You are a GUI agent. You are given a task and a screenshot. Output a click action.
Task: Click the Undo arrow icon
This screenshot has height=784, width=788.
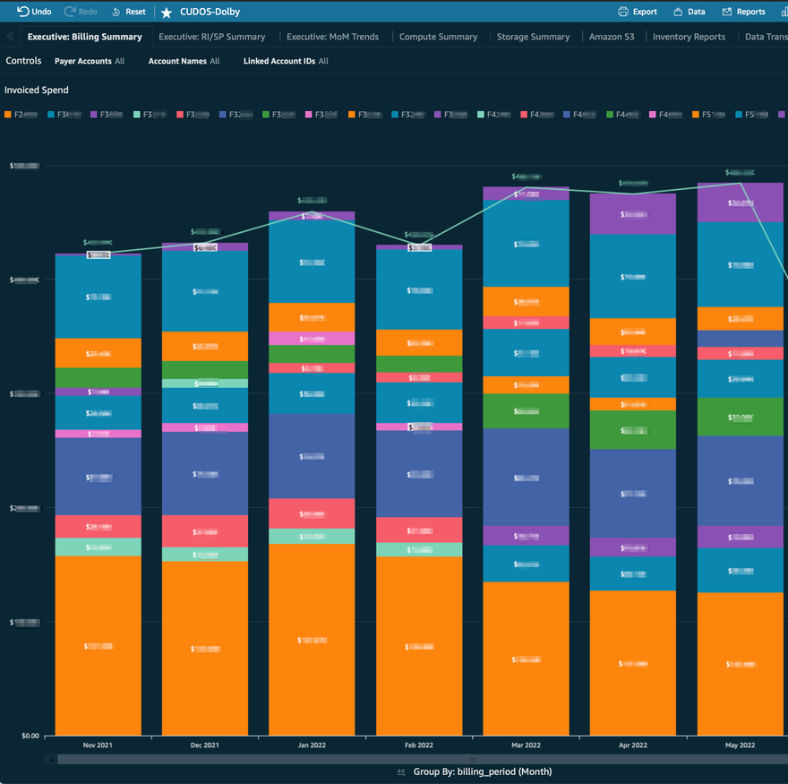coord(23,12)
